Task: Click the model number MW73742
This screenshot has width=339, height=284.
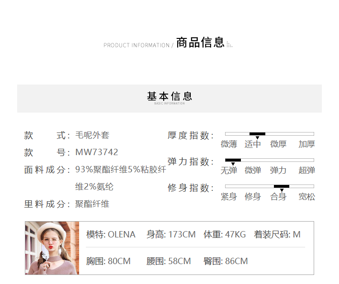Action: coord(97,152)
